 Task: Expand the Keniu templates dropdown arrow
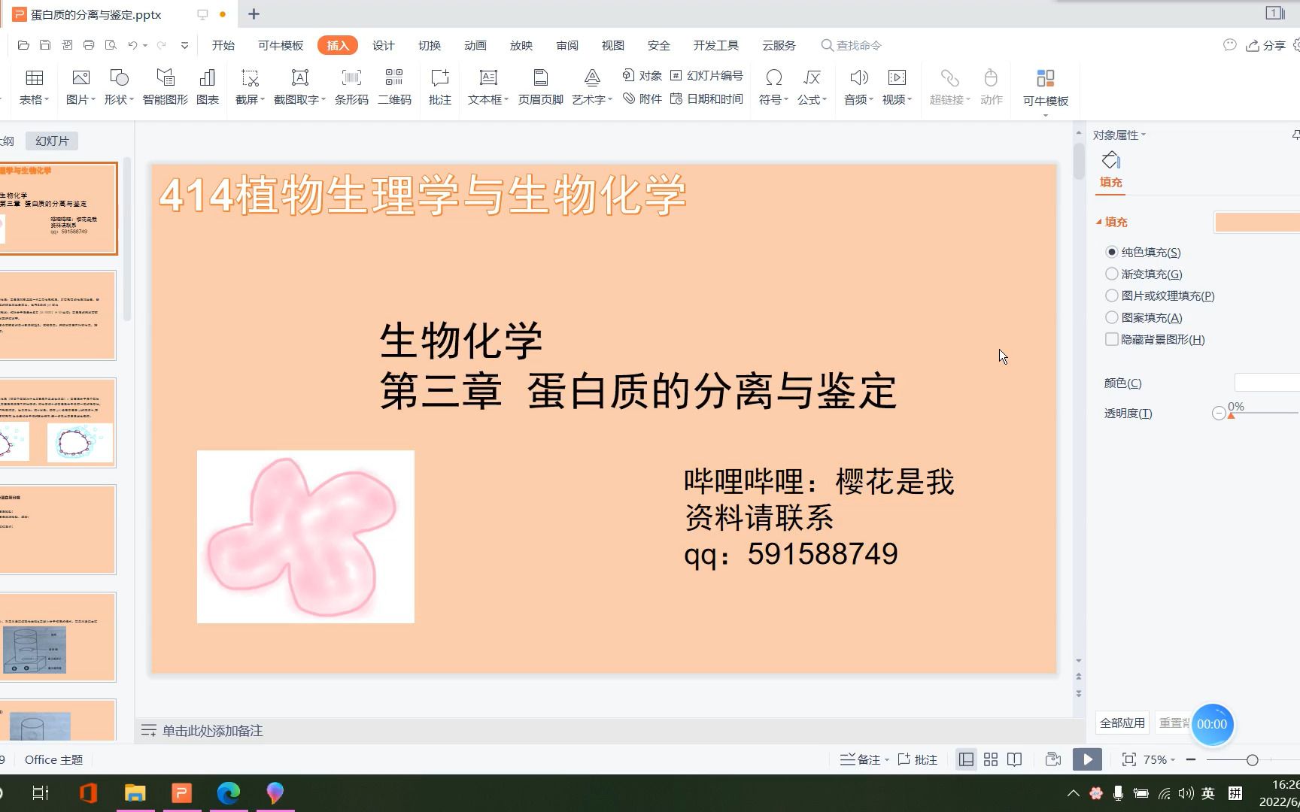pyautogui.click(x=1046, y=115)
